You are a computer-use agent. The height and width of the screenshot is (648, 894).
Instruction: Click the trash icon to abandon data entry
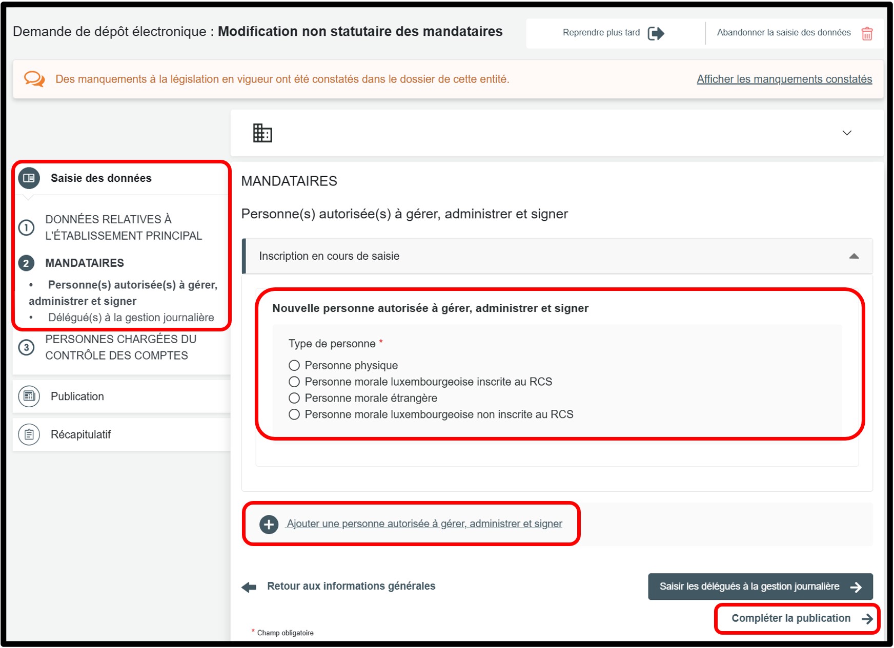(867, 33)
